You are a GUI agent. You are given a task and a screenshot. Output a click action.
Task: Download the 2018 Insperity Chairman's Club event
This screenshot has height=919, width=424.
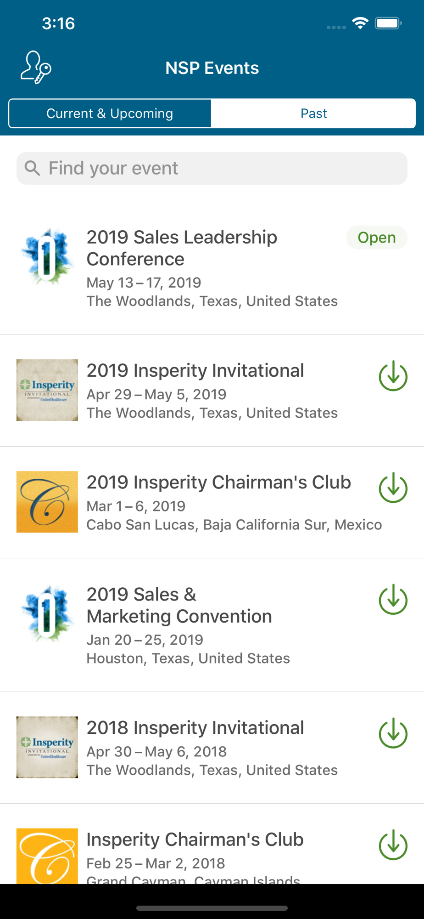[393, 845]
